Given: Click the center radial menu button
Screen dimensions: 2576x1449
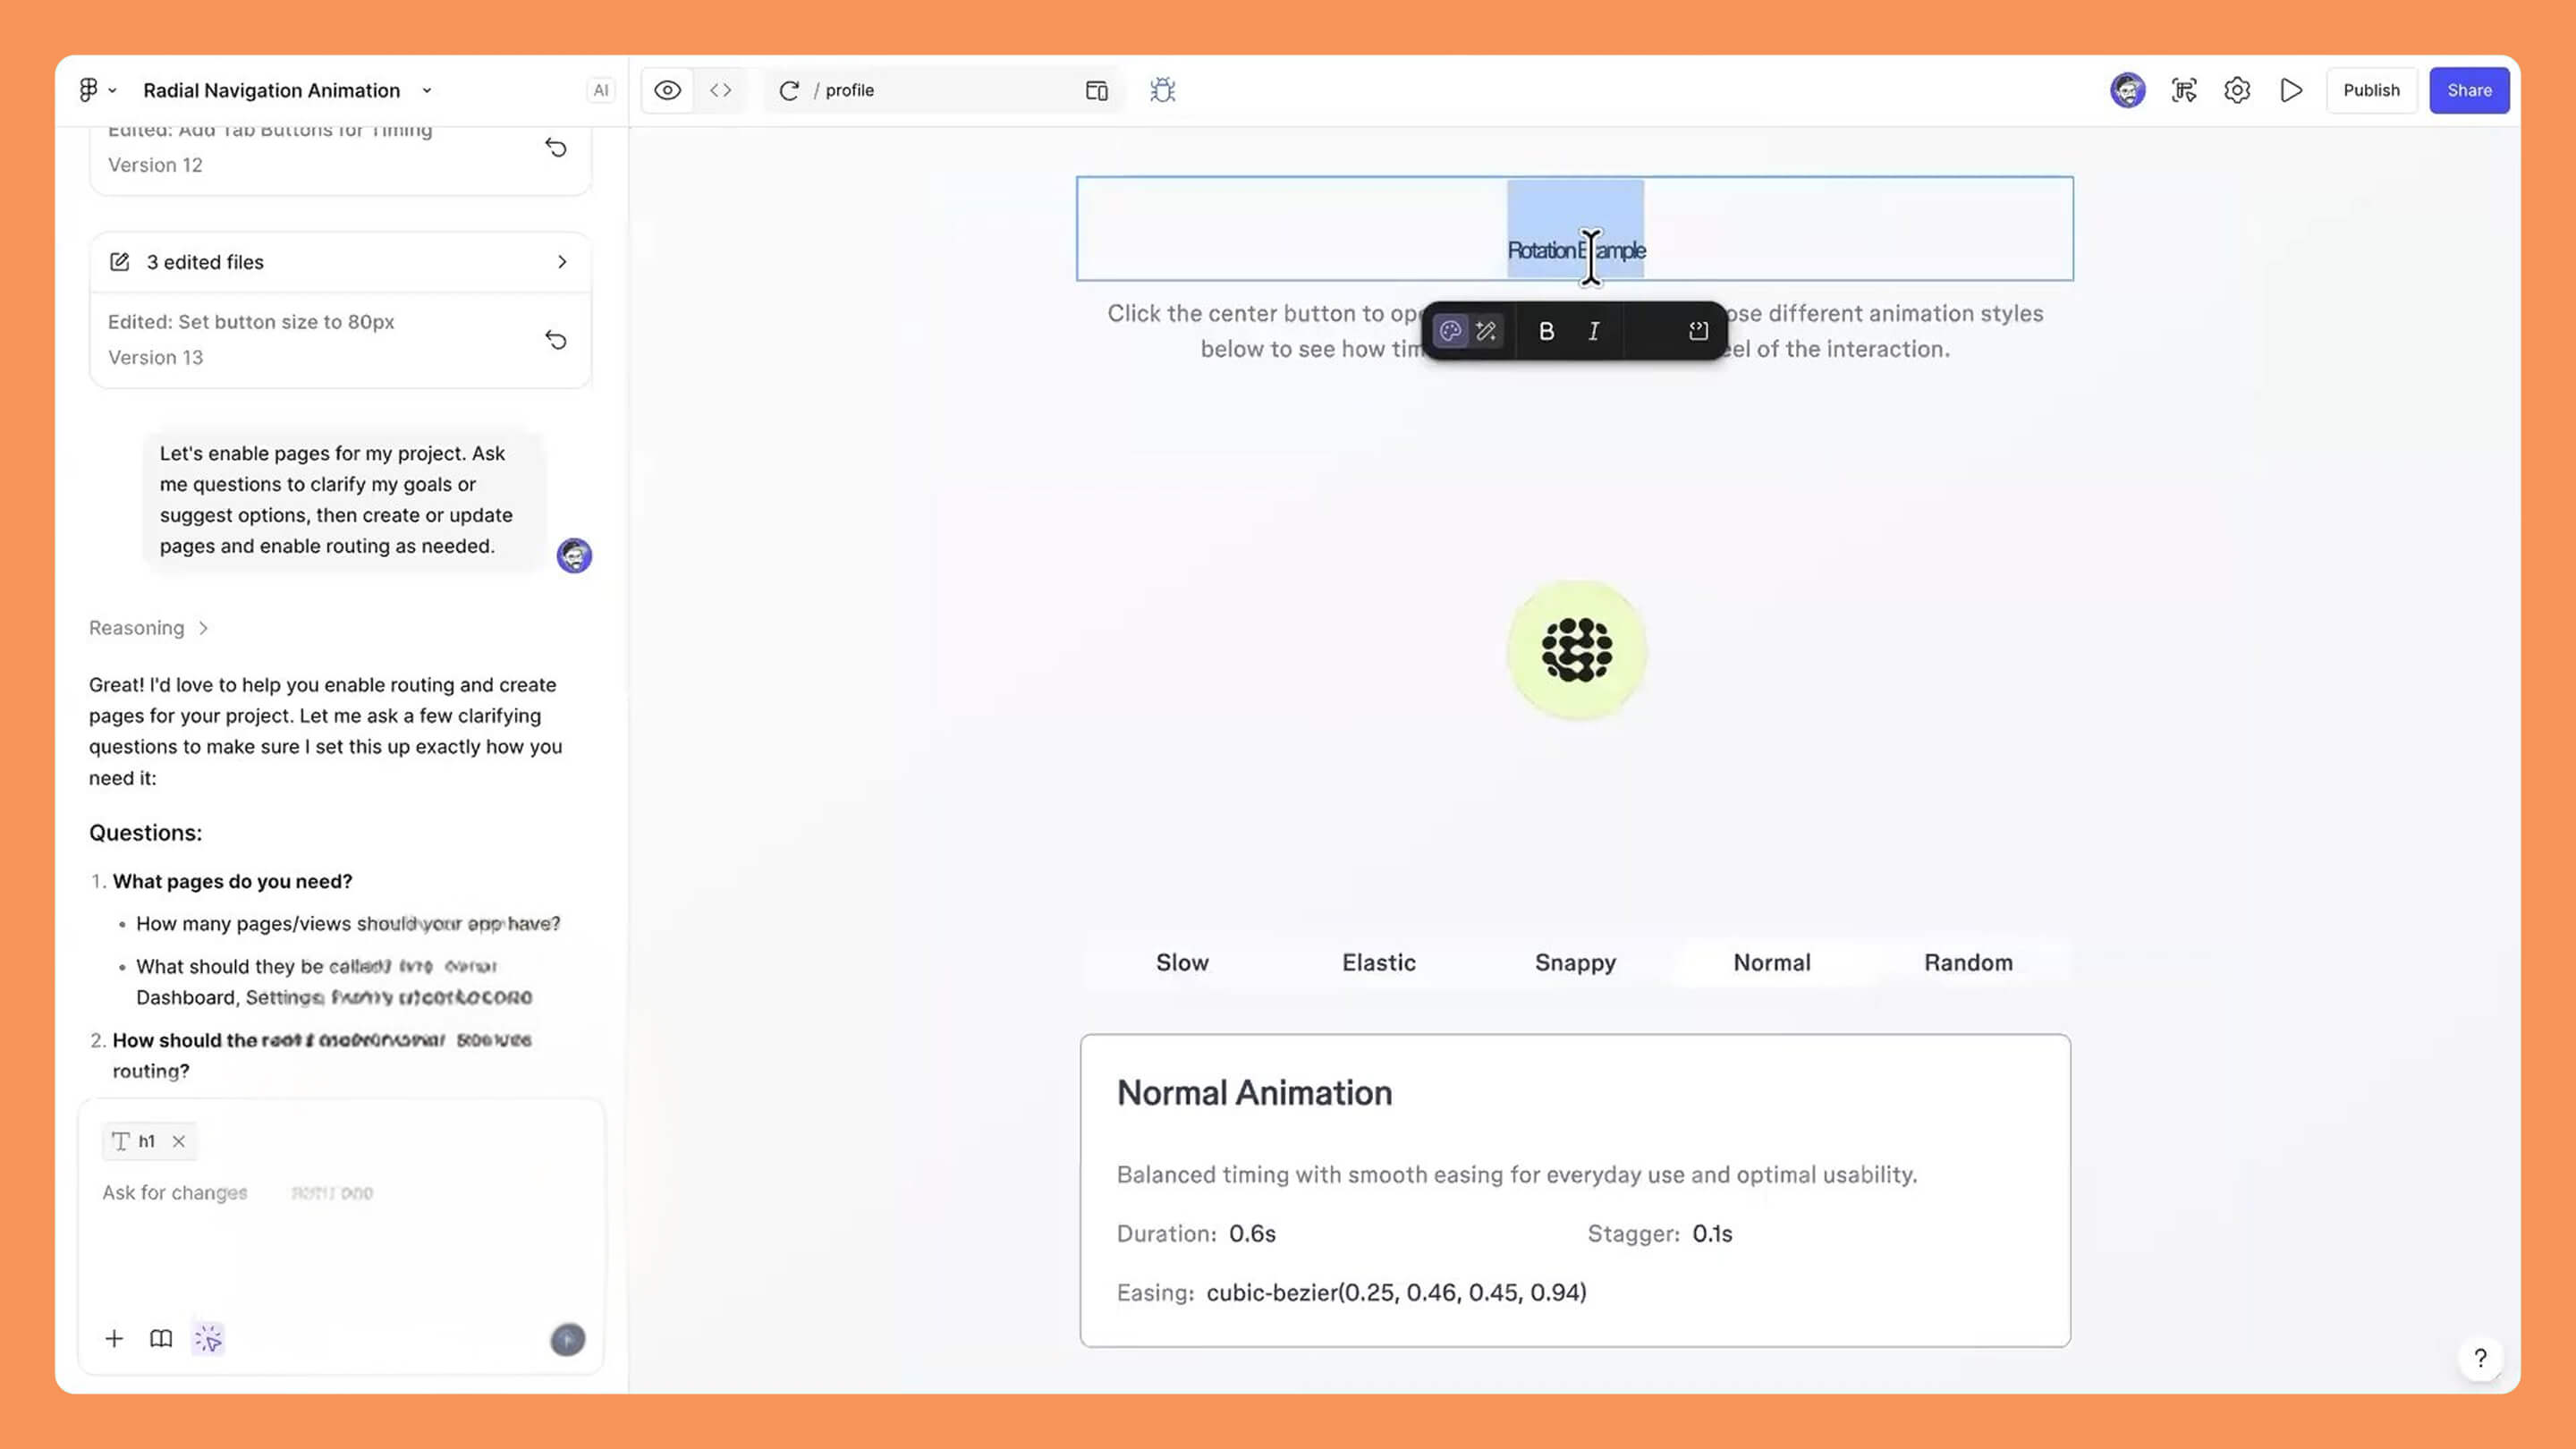Looking at the screenshot, I should [x=1576, y=650].
